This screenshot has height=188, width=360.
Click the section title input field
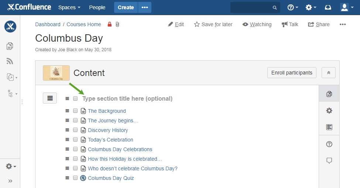point(127,98)
